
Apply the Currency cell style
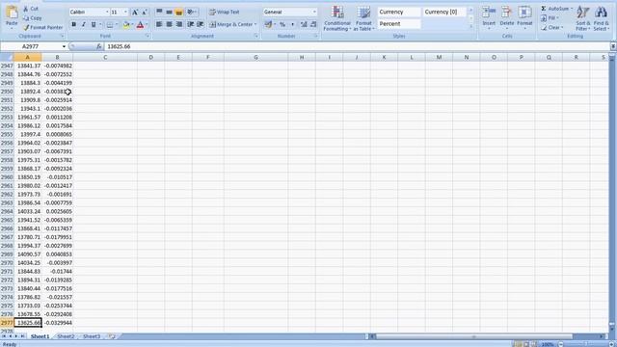tap(399, 13)
